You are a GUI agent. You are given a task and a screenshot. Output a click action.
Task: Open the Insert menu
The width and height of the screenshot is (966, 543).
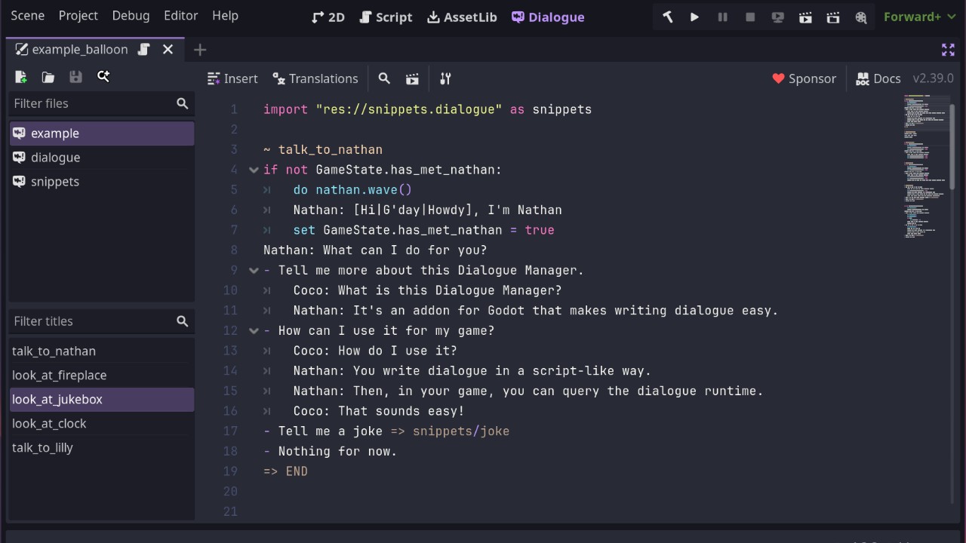coord(232,78)
